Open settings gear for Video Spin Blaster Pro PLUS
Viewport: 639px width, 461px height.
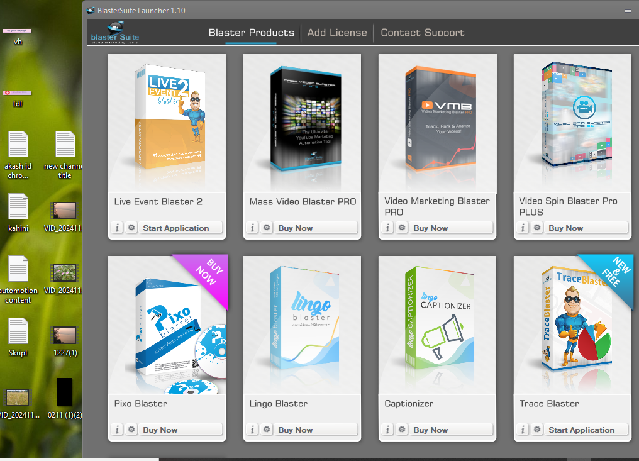pyautogui.click(x=537, y=228)
